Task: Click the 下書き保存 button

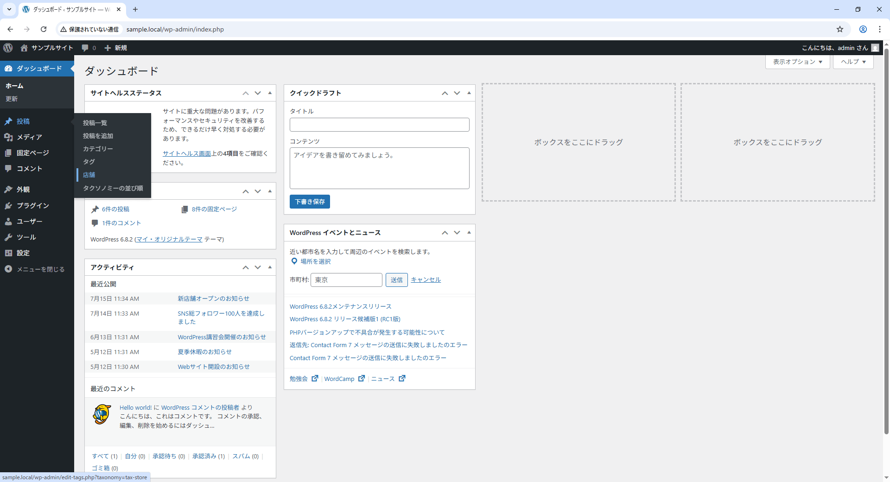Action: click(310, 202)
